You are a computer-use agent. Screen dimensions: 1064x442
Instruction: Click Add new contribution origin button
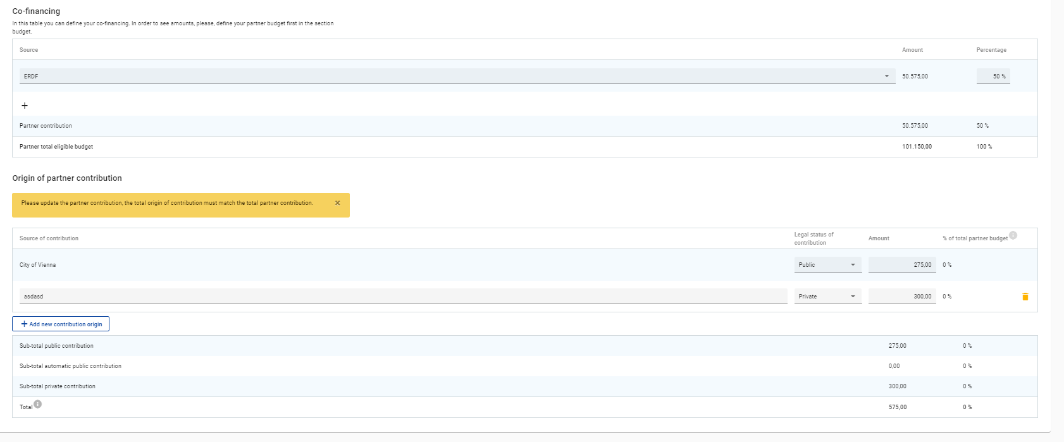point(61,324)
